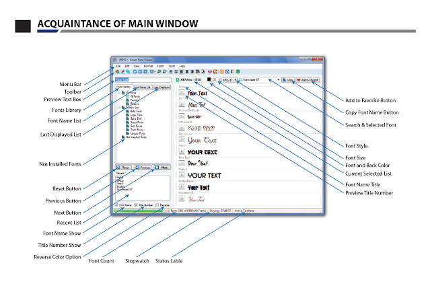The height and width of the screenshot is (292, 430).
Task: Select Favorite in the fonts tree
Action: point(135,100)
